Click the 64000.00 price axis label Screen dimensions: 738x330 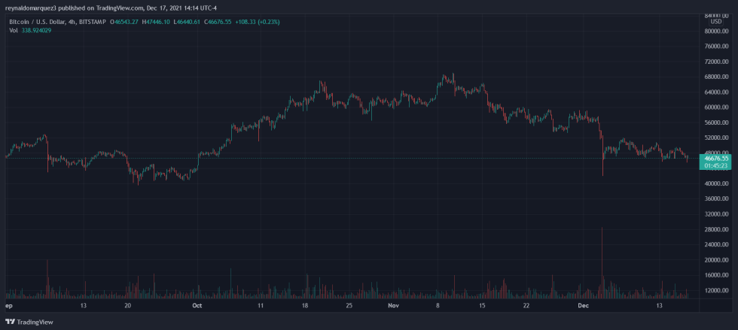tap(716, 92)
